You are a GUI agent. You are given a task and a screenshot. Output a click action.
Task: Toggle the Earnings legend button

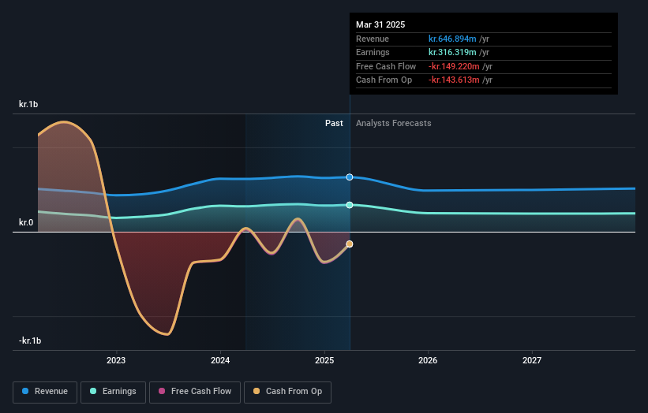(113, 392)
